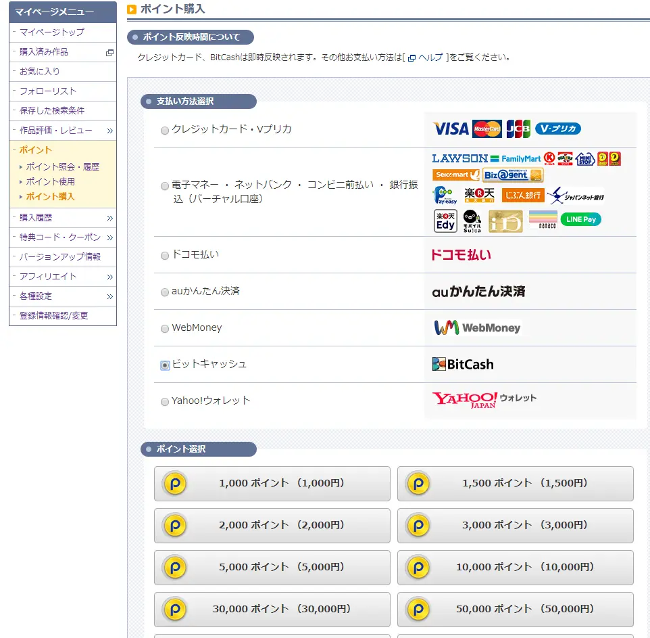Expand the 各種設定 submenu arrow
The width and height of the screenshot is (650, 638).
point(110,296)
